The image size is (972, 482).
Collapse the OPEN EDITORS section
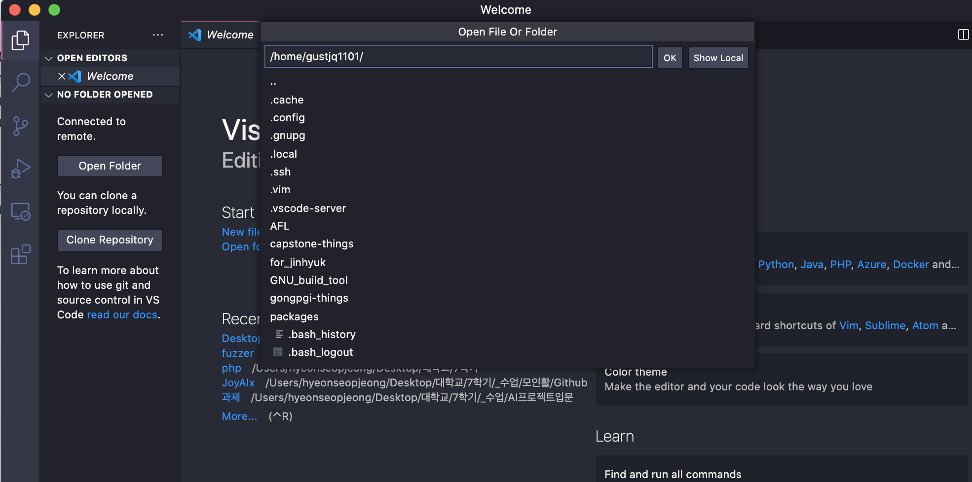coord(48,58)
